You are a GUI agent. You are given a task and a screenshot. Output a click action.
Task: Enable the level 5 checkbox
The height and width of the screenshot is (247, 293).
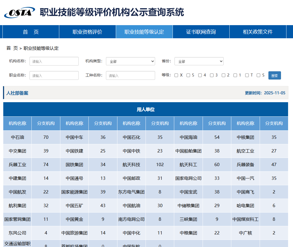tap(188, 75)
